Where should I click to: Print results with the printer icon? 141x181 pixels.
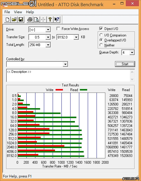30,19
